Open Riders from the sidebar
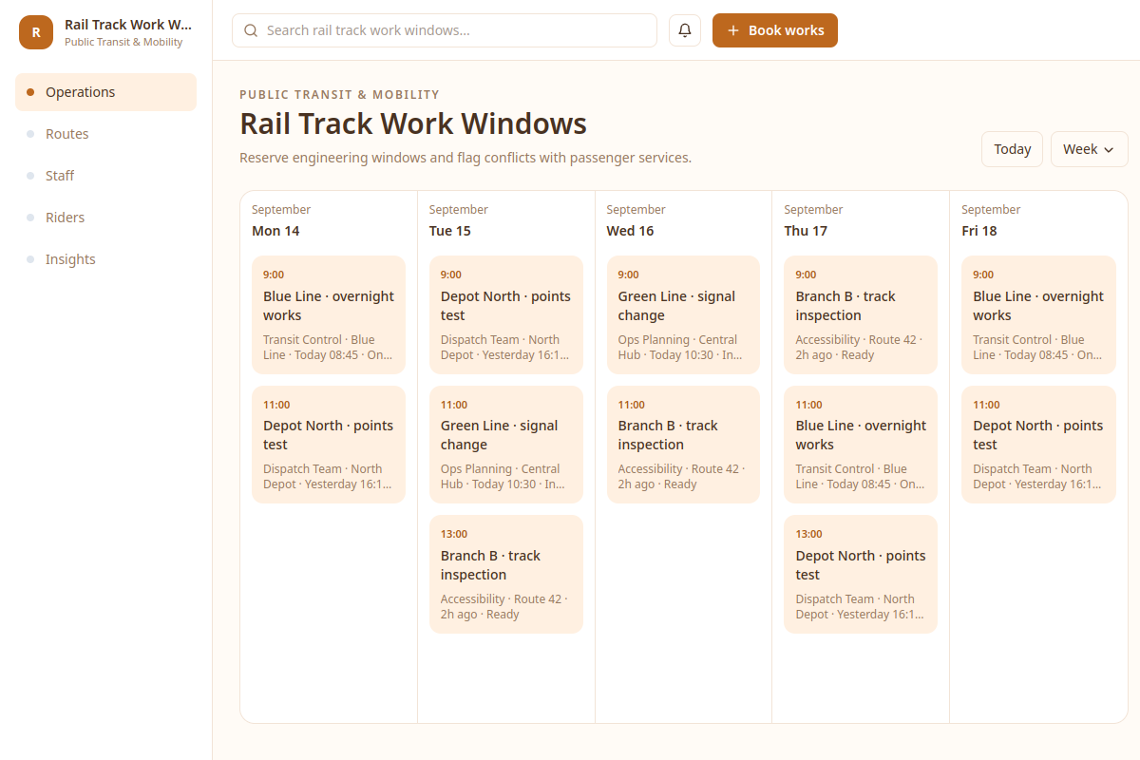 [106, 218]
